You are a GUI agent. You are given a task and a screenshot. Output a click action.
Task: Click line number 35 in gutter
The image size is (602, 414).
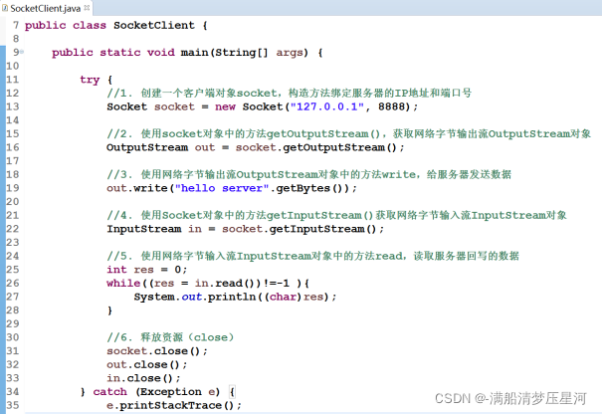[12, 405]
